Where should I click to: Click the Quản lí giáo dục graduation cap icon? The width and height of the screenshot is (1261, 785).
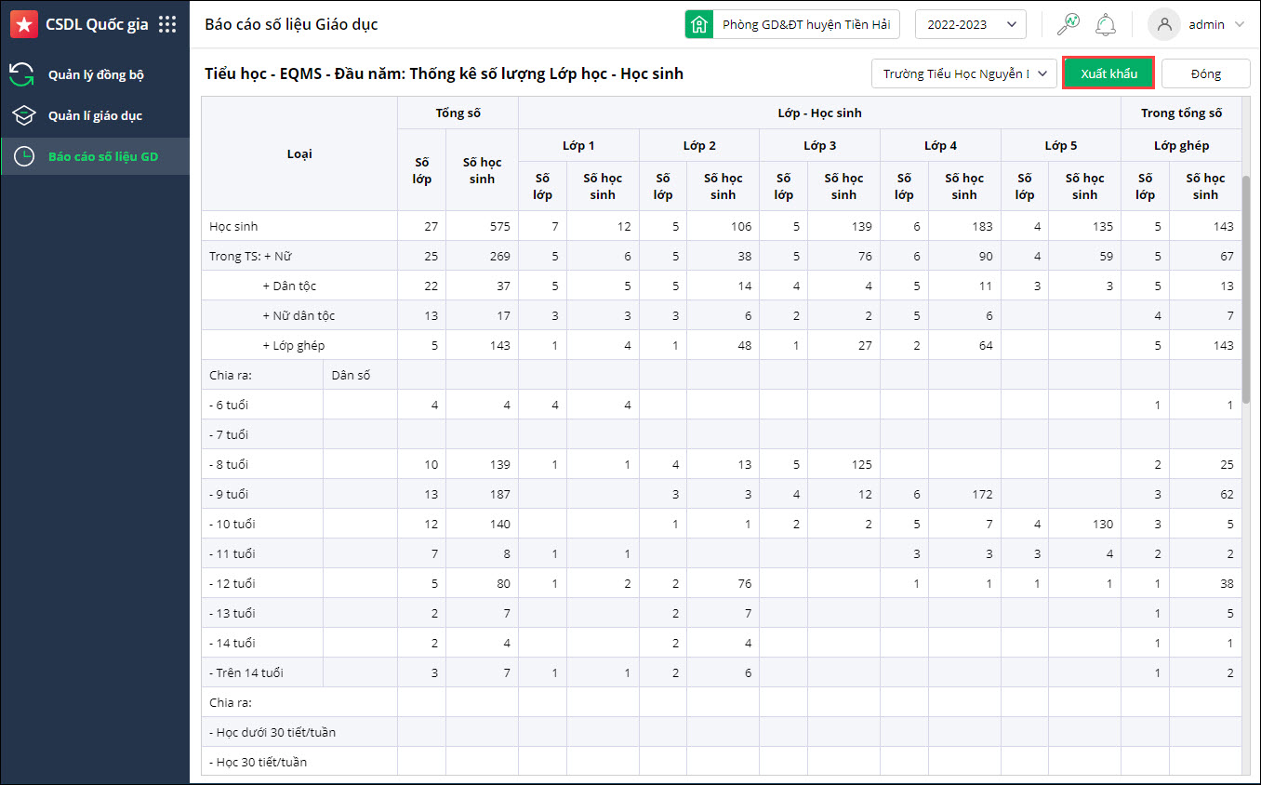[x=23, y=115]
